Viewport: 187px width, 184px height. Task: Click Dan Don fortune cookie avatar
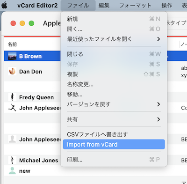point(12,71)
